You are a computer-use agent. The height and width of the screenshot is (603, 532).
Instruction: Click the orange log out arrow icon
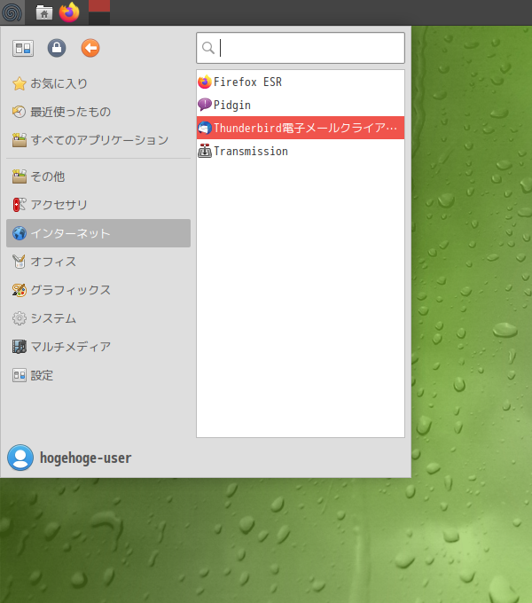[90, 48]
